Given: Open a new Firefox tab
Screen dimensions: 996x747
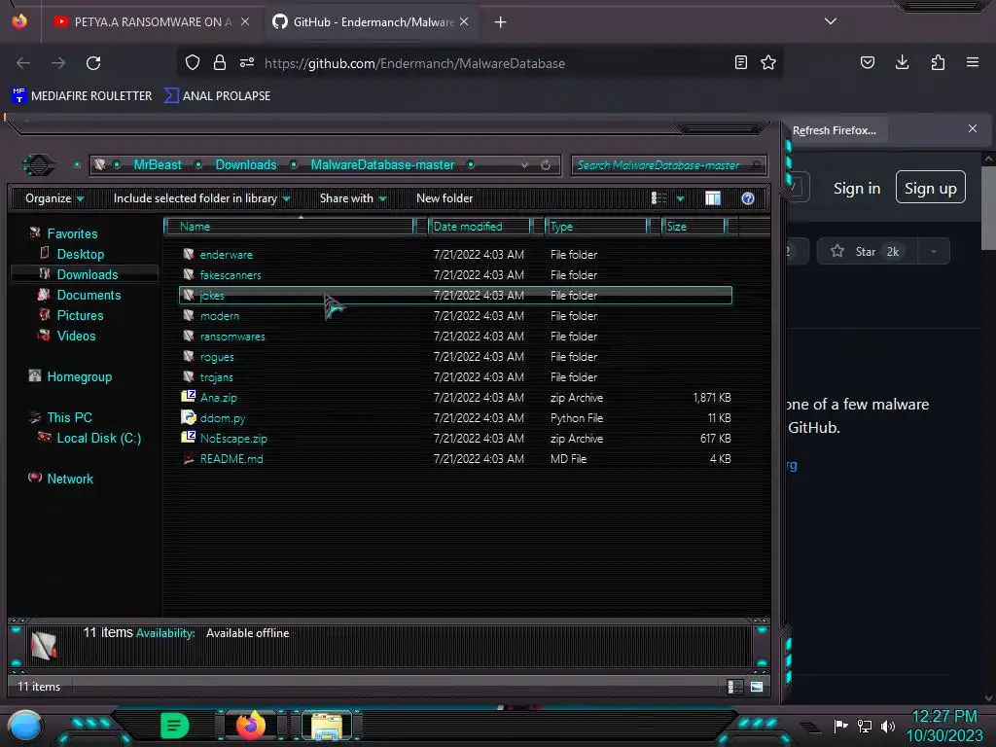Looking at the screenshot, I should (x=501, y=22).
